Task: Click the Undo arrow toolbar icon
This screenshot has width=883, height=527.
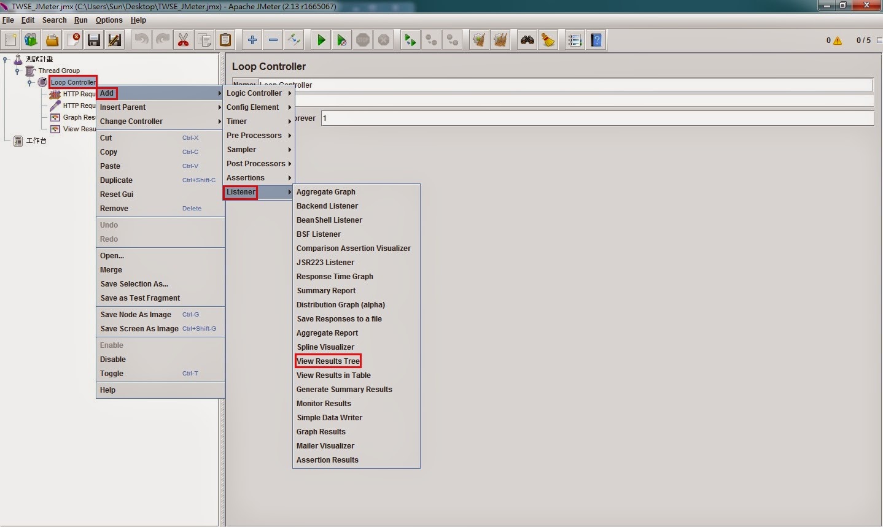Action: pyautogui.click(x=142, y=40)
